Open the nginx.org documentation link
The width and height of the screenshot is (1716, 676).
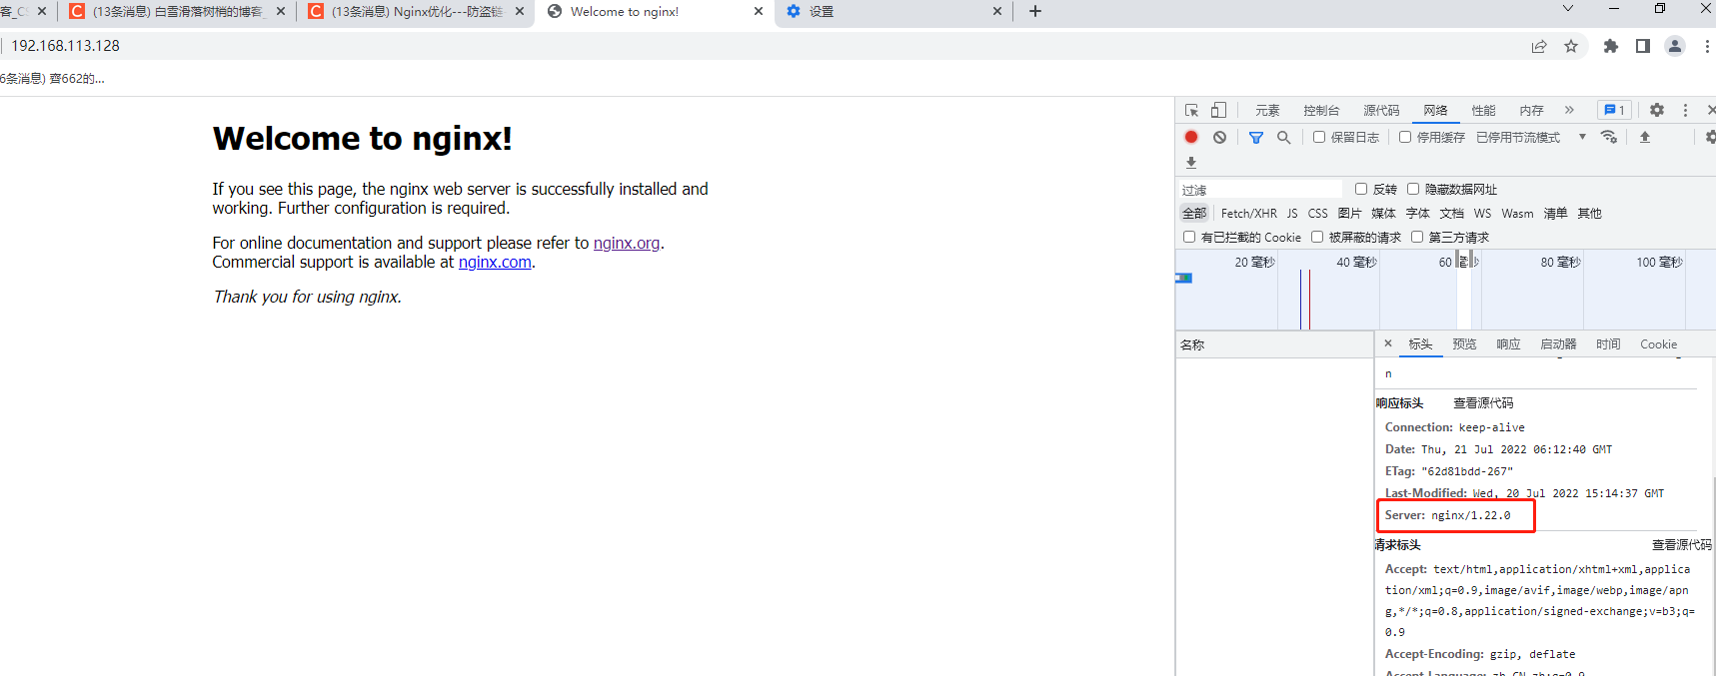tap(627, 243)
